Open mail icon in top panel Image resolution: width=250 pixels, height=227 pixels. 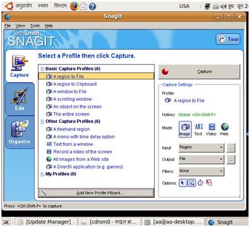click(x=83, y=6)
